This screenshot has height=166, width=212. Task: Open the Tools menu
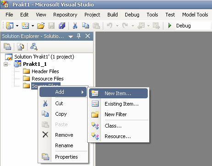click(x=152, y=15)
